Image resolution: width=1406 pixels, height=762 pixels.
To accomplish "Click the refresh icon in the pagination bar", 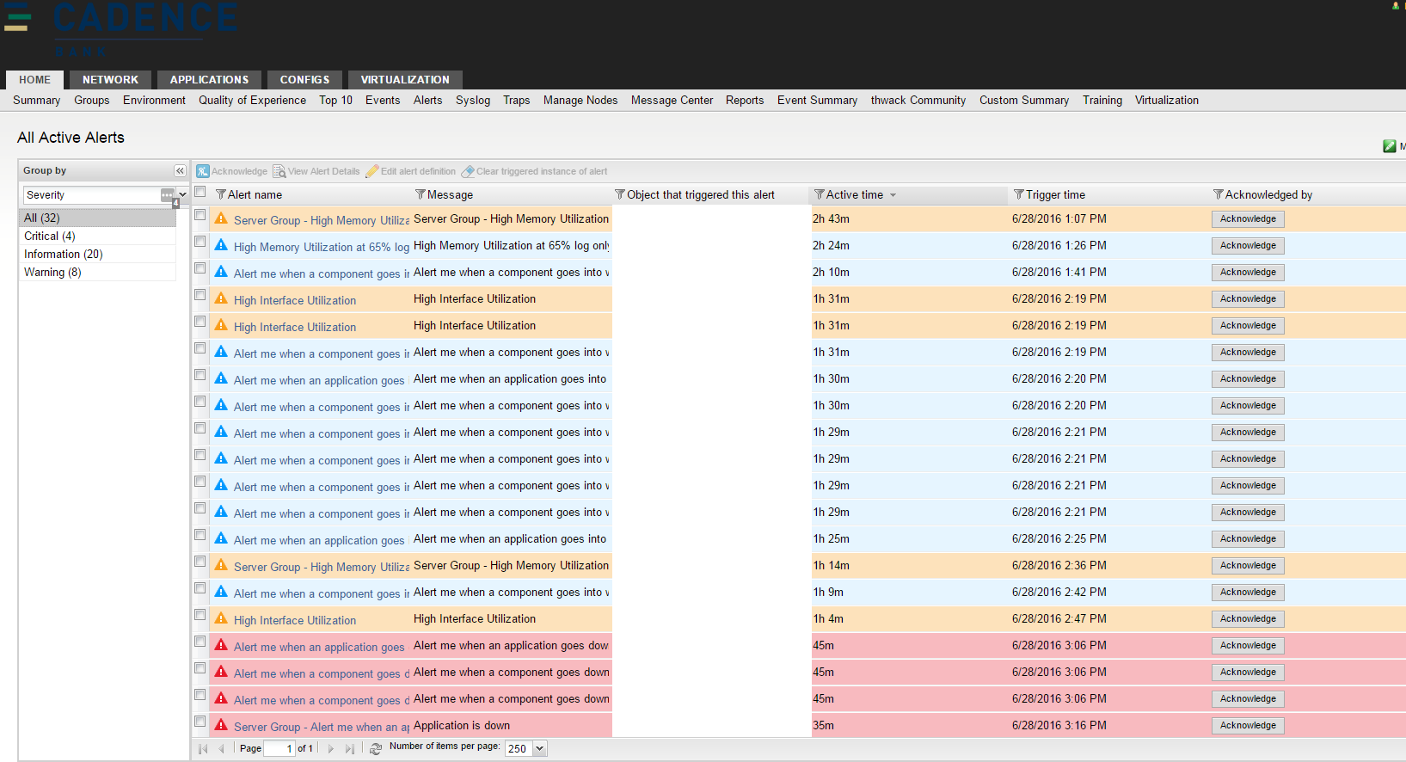I will [x=376, y=749].
